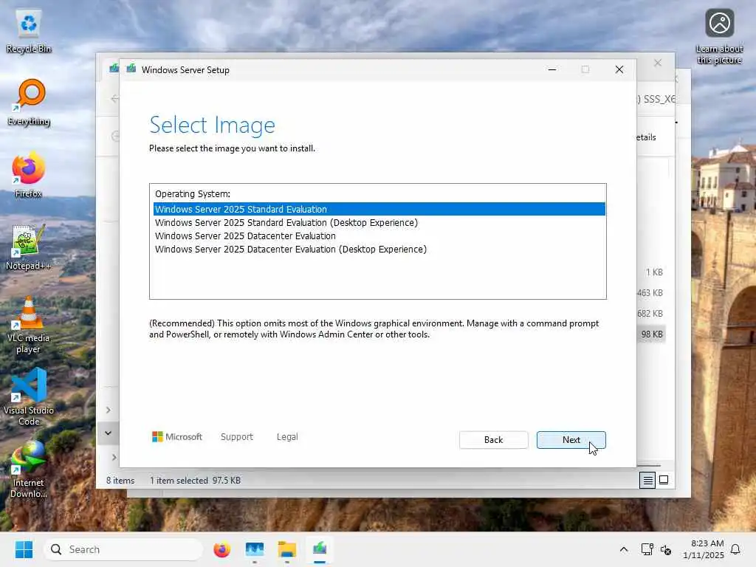Image resolution: width=756 pixels, height=567 pixels.
Task: Click the Microsoft logo in Setup
Action: pyautogui.click(x=177, y=437)
